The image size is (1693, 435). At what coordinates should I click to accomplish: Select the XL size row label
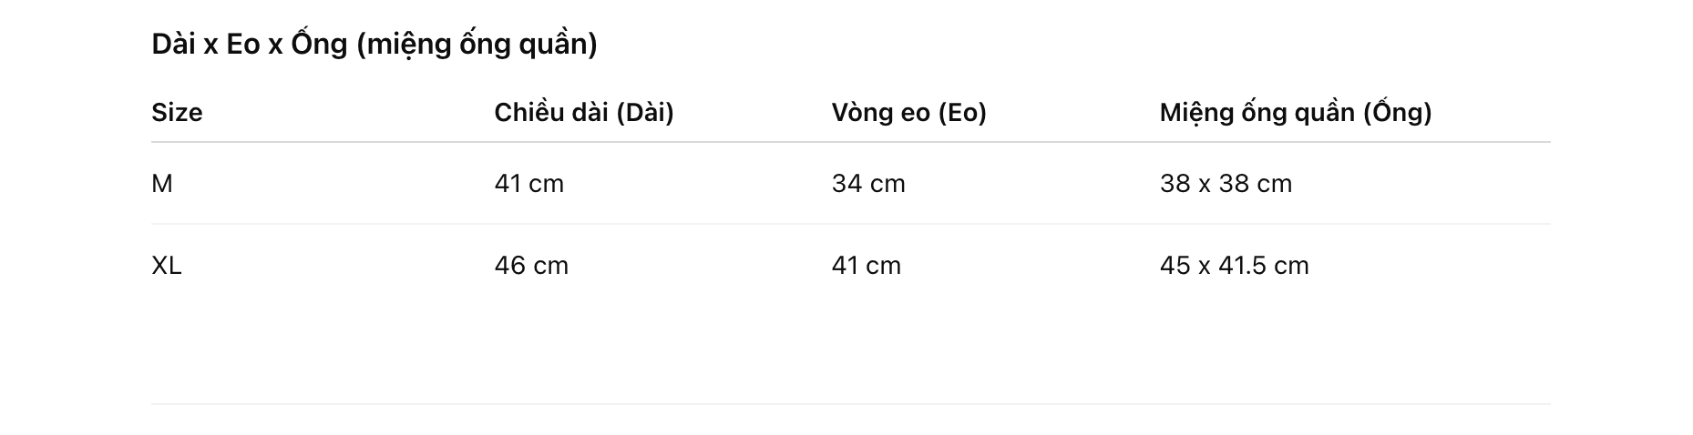[x=167, y=266]
